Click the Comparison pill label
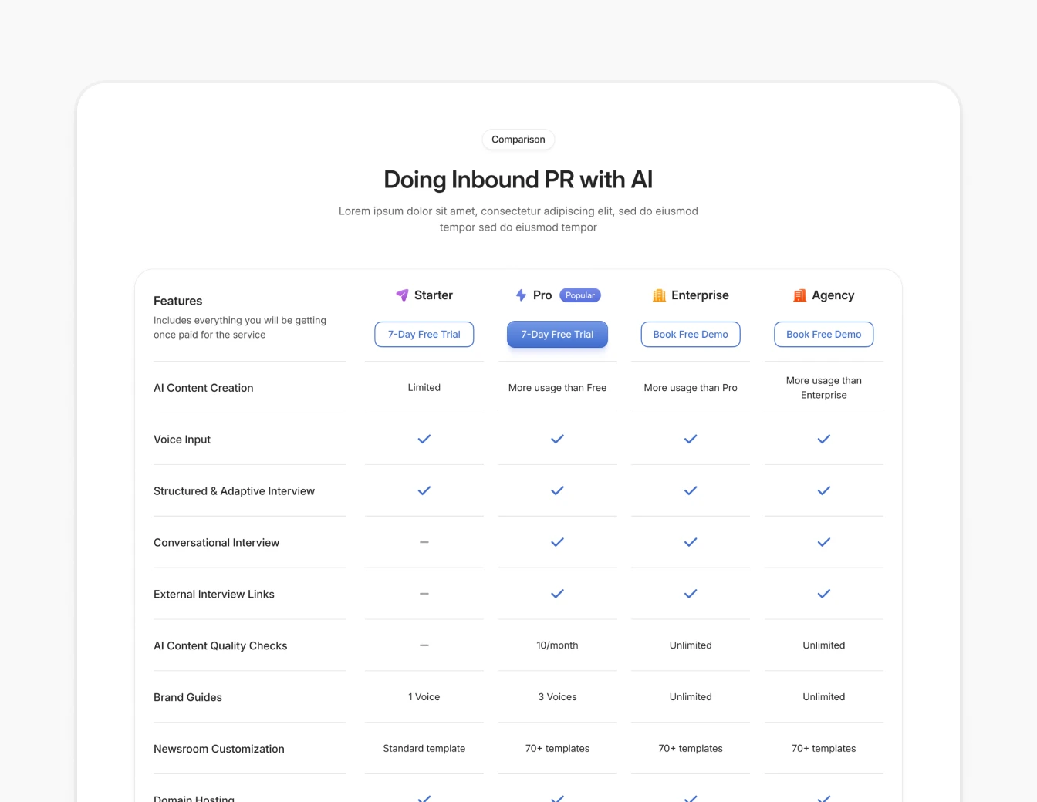 518,140
